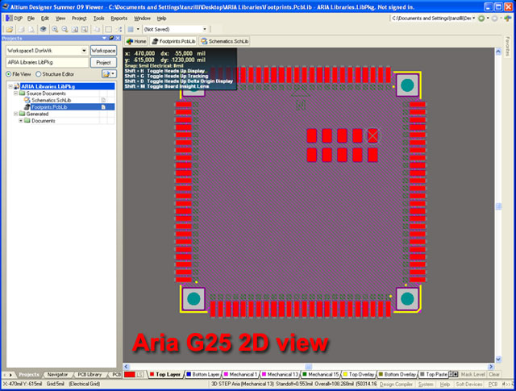Open the Window menu
Viewport: 516px width, 391px height.
[142, 19]
